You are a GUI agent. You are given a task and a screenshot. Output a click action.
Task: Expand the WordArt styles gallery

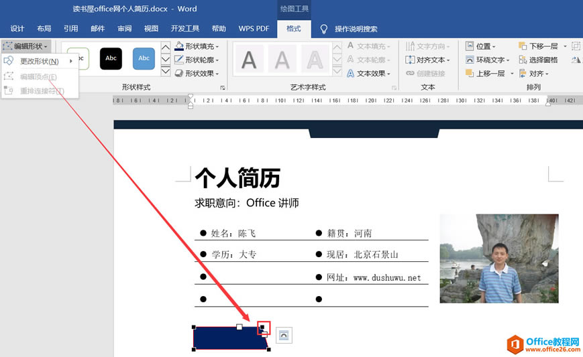[337, 71]
